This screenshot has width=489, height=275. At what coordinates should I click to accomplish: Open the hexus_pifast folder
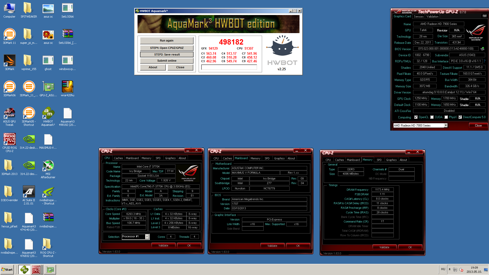tap(9, 220)
